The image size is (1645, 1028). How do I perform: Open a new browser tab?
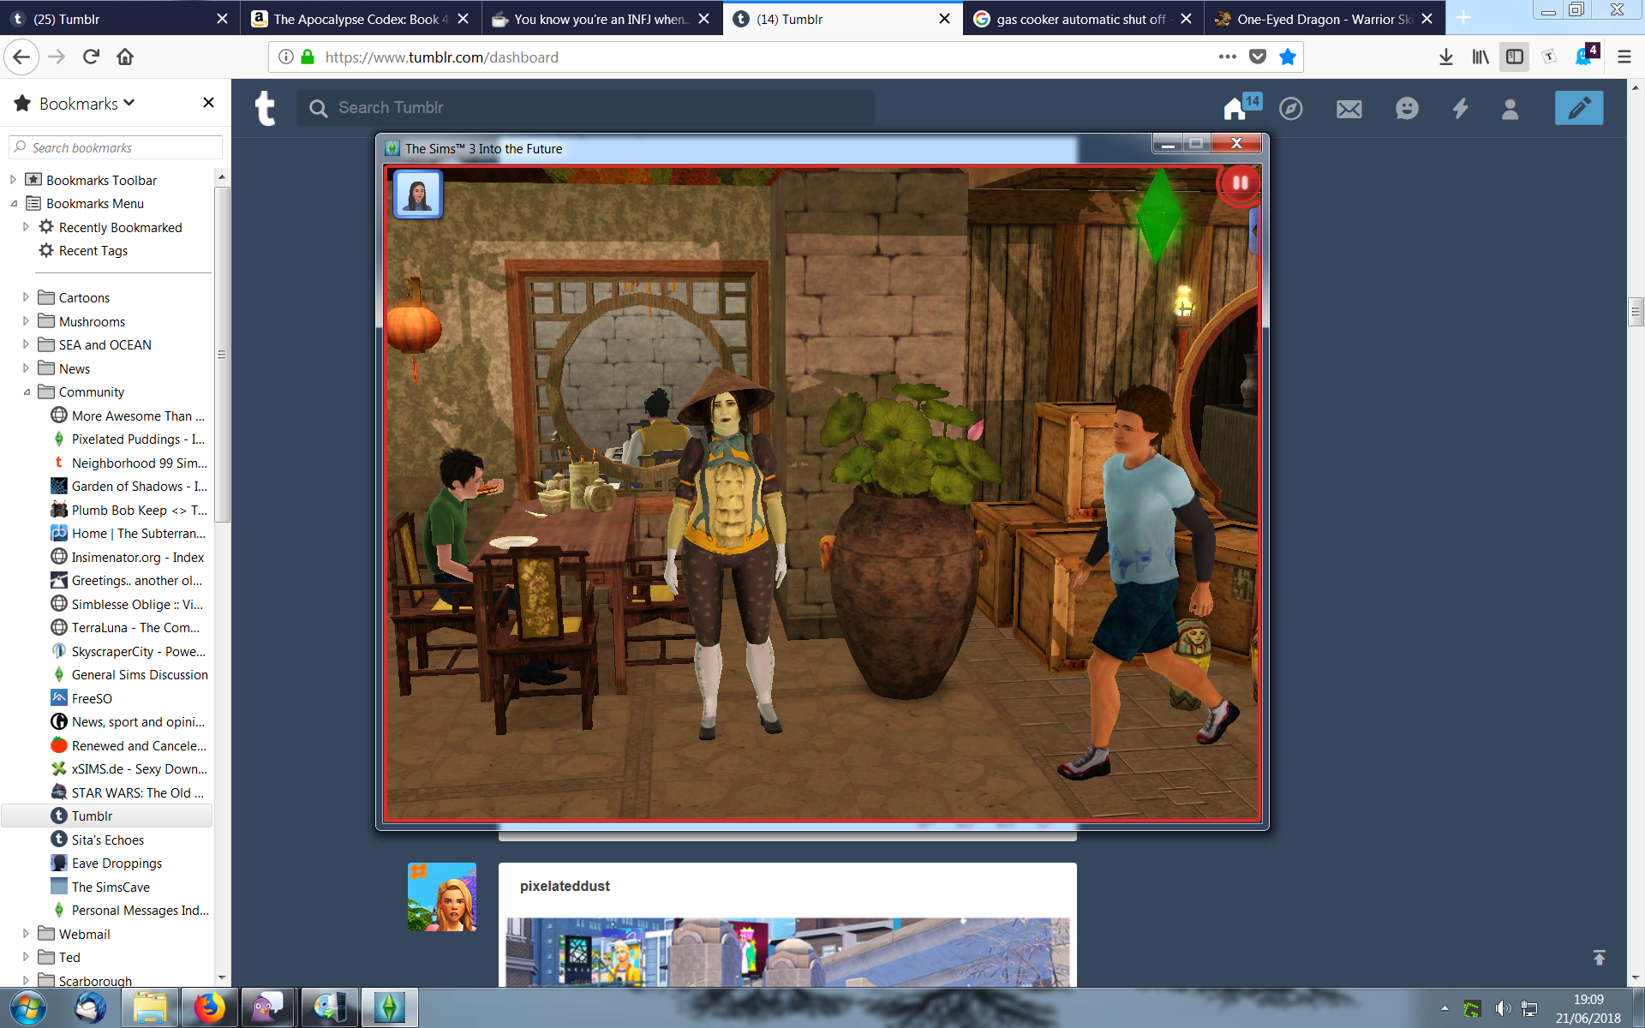(x=1463, y=19)
